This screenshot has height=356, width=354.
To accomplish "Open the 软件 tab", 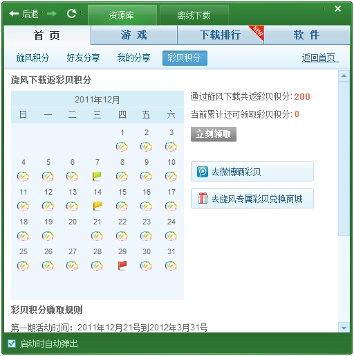I will (x=307, y=35).
